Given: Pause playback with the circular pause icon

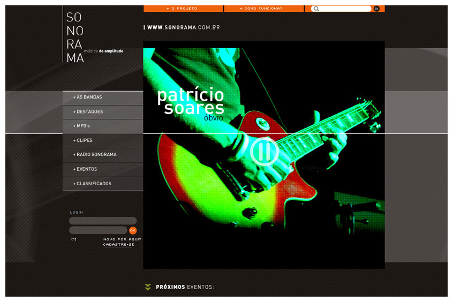Looking at the screenshot, I should coord(264,151).
